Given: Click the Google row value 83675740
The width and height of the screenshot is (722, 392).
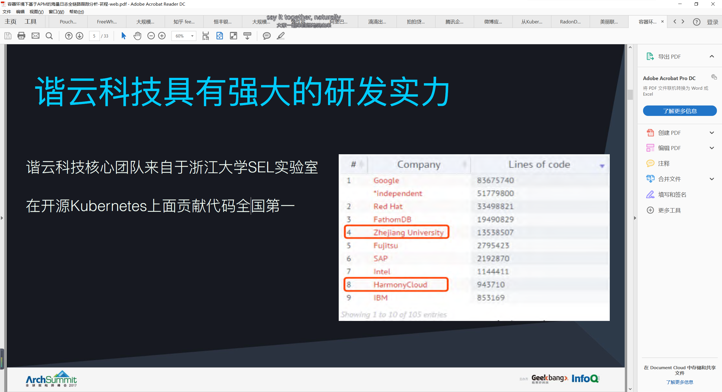Looking at the screenshot, I should (x=495, y=180).
